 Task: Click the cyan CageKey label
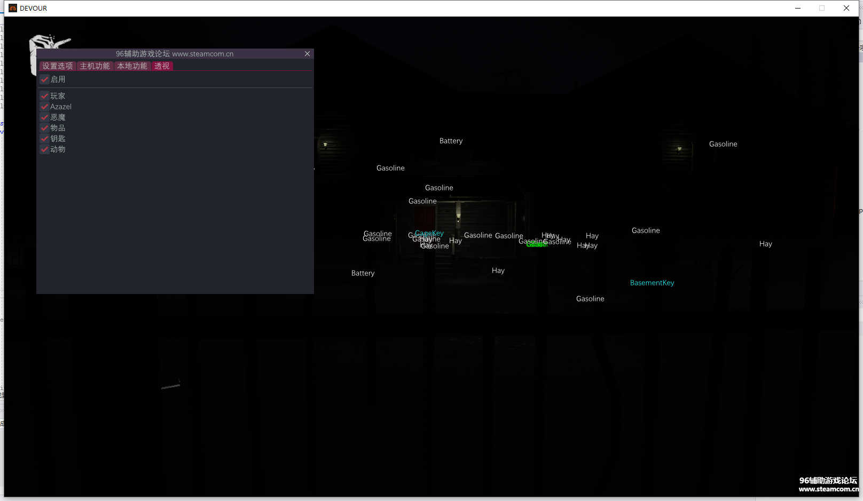pyautogui.click(x=430, y=233)
